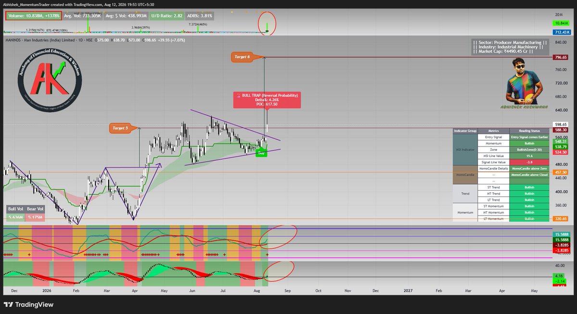Click the MSI Line Value metric cell

pos(493,156)
